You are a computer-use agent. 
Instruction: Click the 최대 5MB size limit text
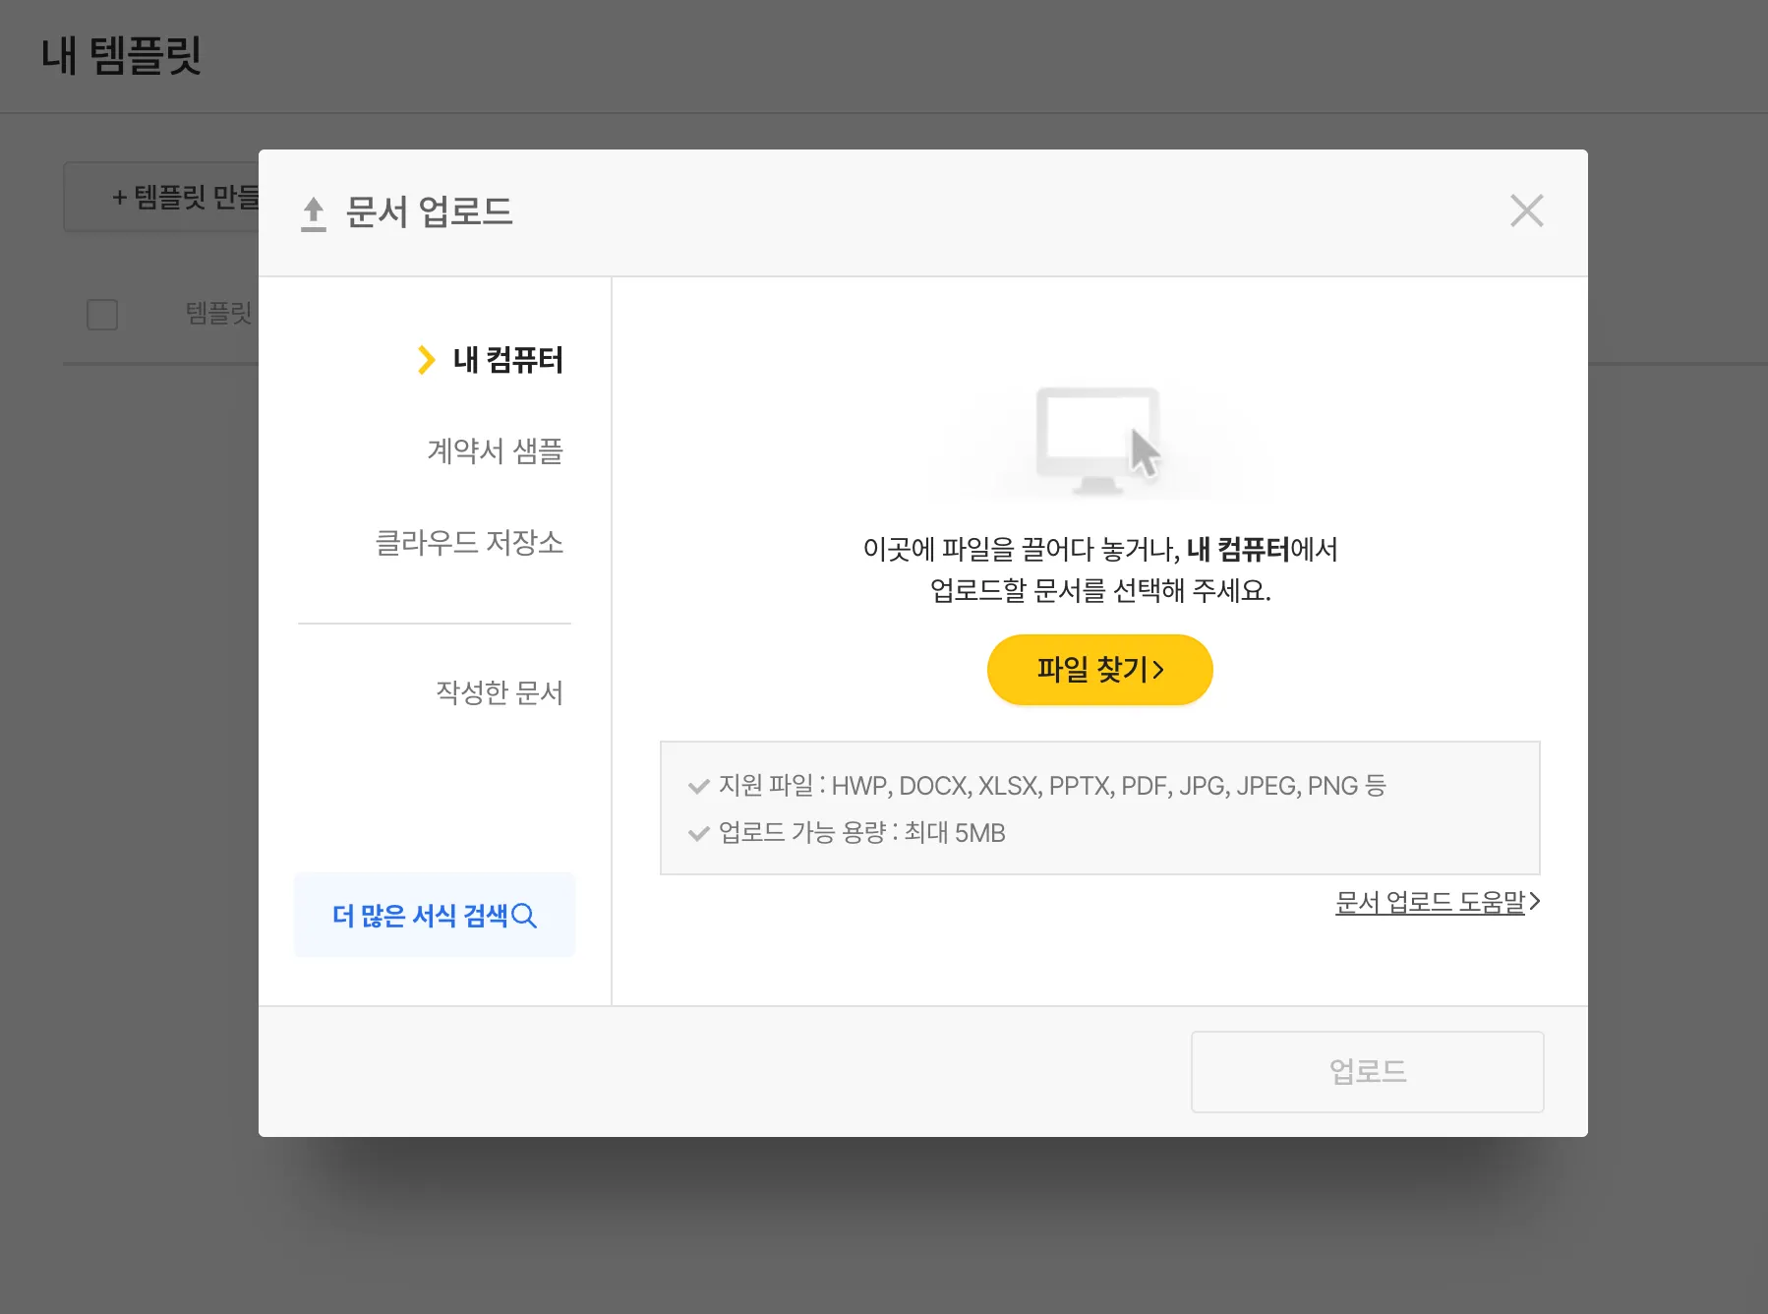954,833
